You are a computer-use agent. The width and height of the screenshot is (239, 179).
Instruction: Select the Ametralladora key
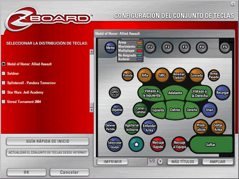coord(179,75)
